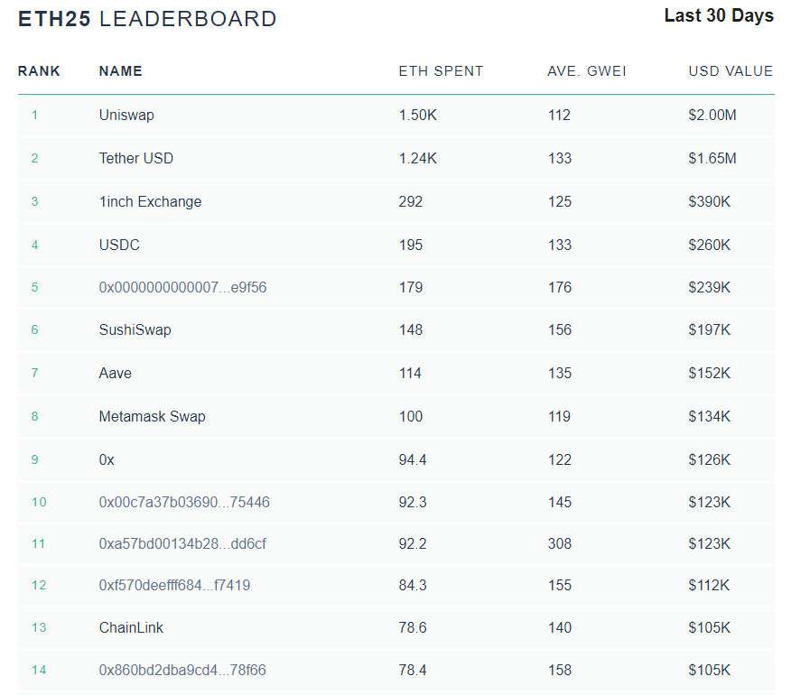Open the SushiSwap entry
The image size is (791, 695).
[x=135, y=330]
